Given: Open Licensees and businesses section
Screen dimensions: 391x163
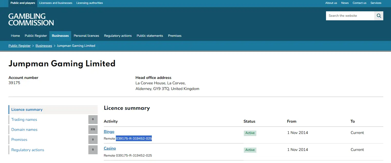Looking at the screenshot, I should 56,3.
